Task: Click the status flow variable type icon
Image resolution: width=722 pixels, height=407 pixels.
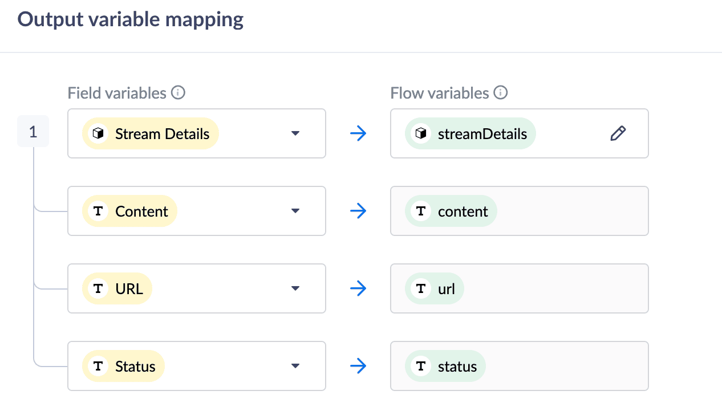Action: tap(421, 366)
